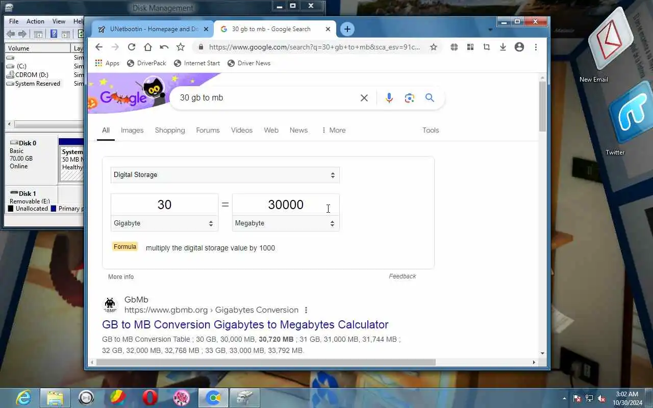Click Help icon in Disk Management toolbar
The height and width of the screenshot is (408, 653).
(x=54, y=34)
